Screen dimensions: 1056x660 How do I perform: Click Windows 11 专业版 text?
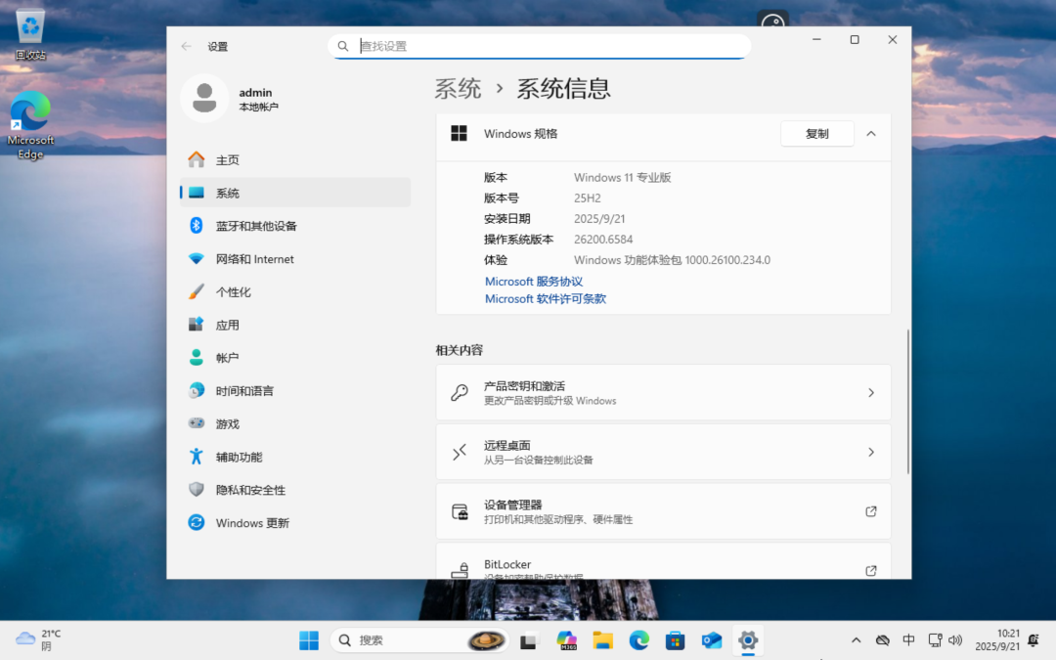click(x=622, y=178)
